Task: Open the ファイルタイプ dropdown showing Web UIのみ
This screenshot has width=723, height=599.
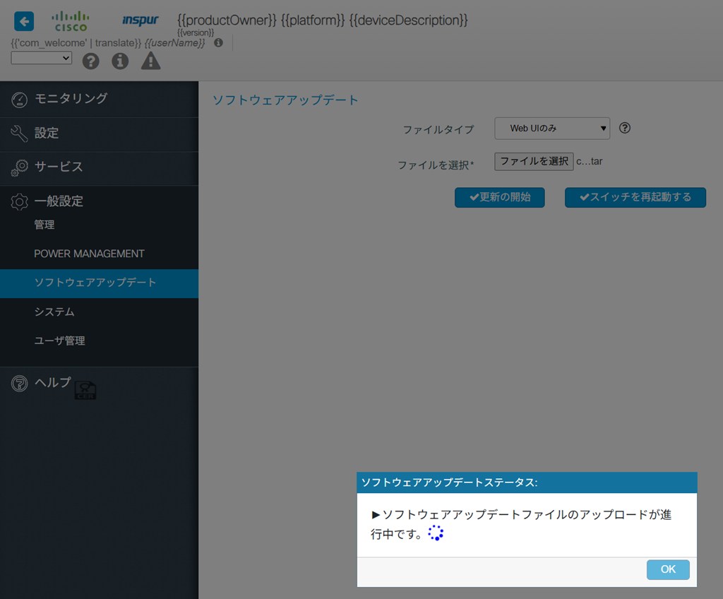Action: coord(551,129)
